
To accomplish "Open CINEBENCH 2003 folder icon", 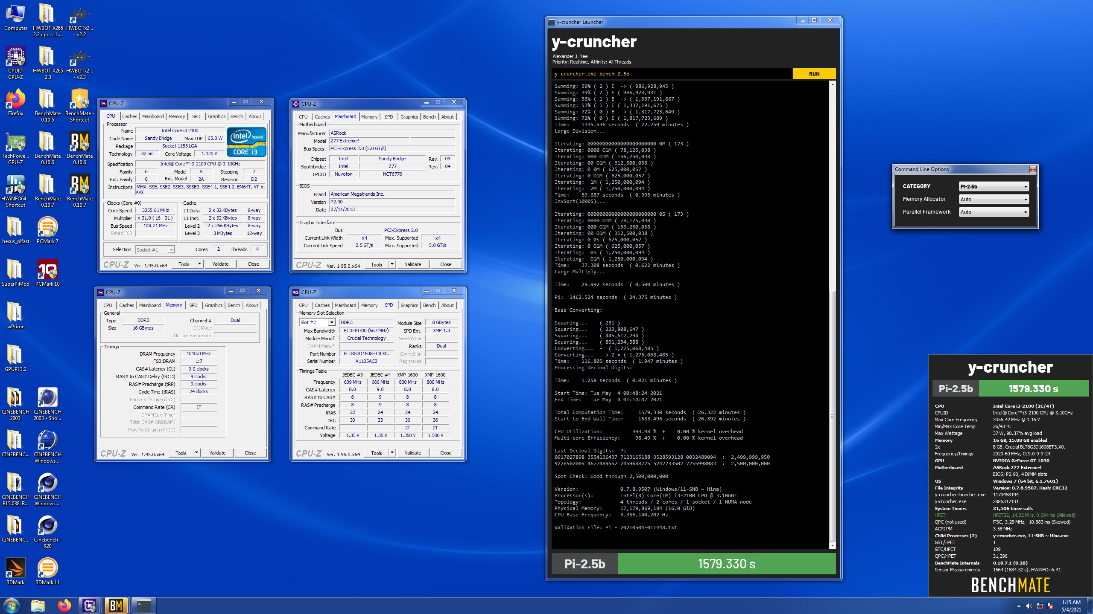I will pos(16,404).
